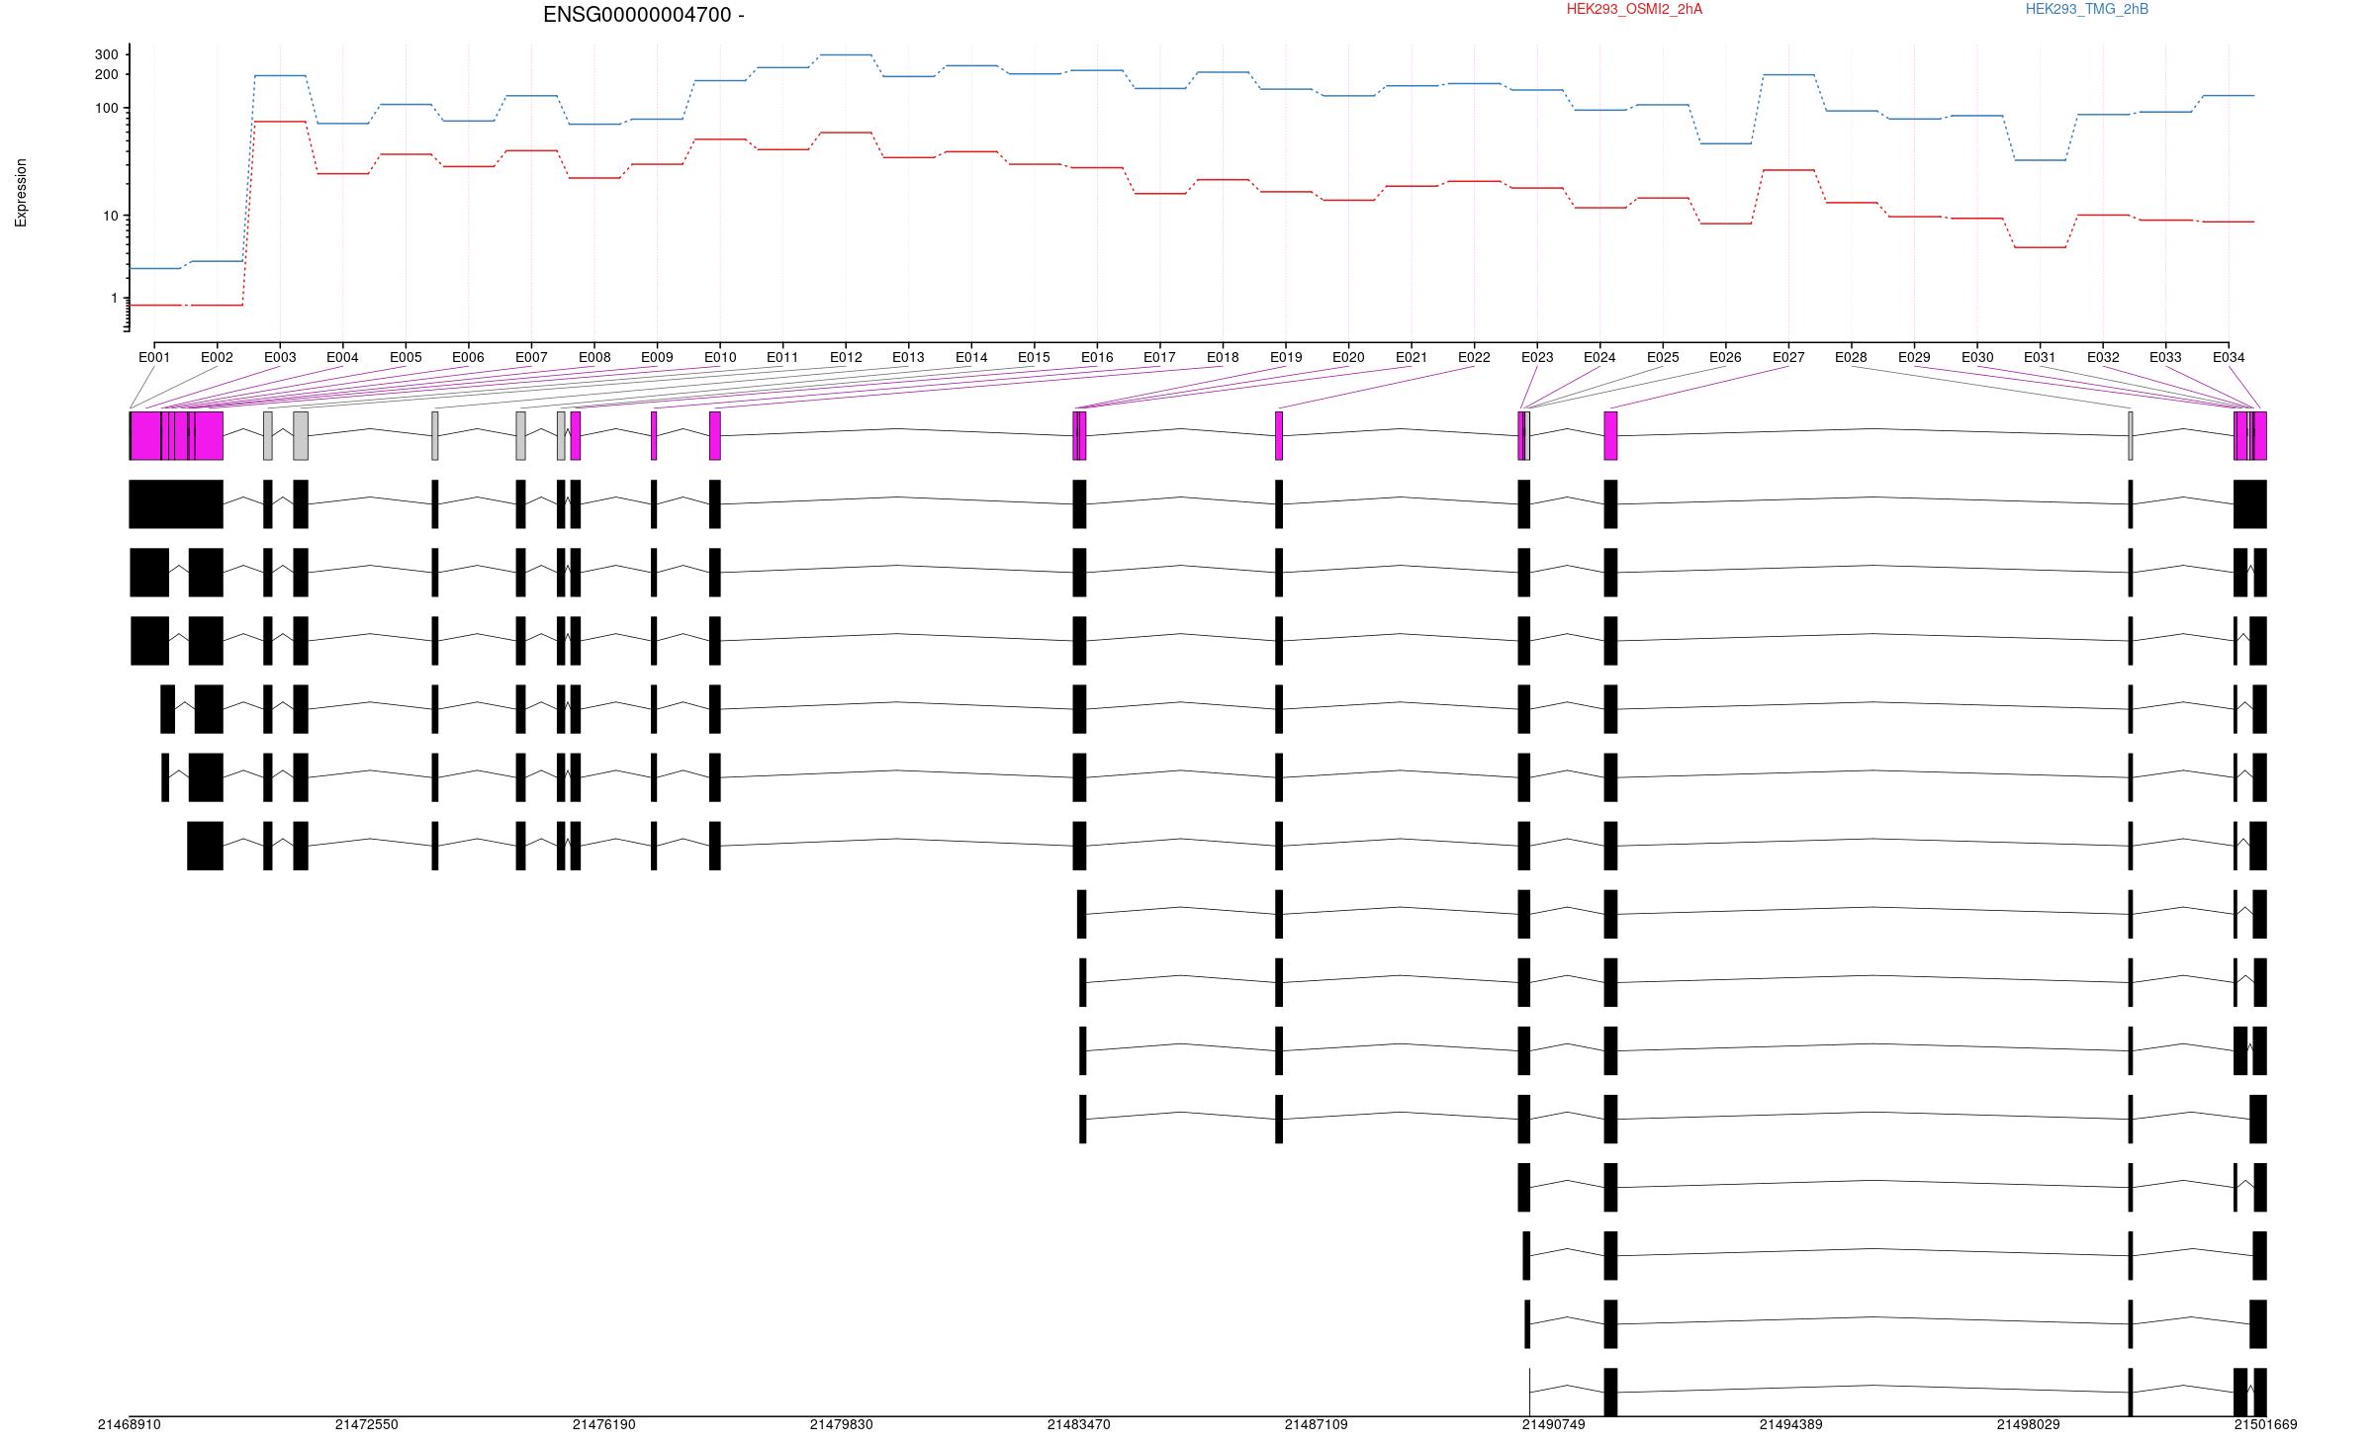Click the blue expression segment above E027
Viewport: 2374px width, 1444px height.
1788,74
